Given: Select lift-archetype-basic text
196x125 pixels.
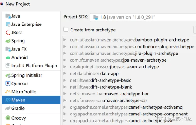Looking at the screenshot, I should [x=112, y=80].
